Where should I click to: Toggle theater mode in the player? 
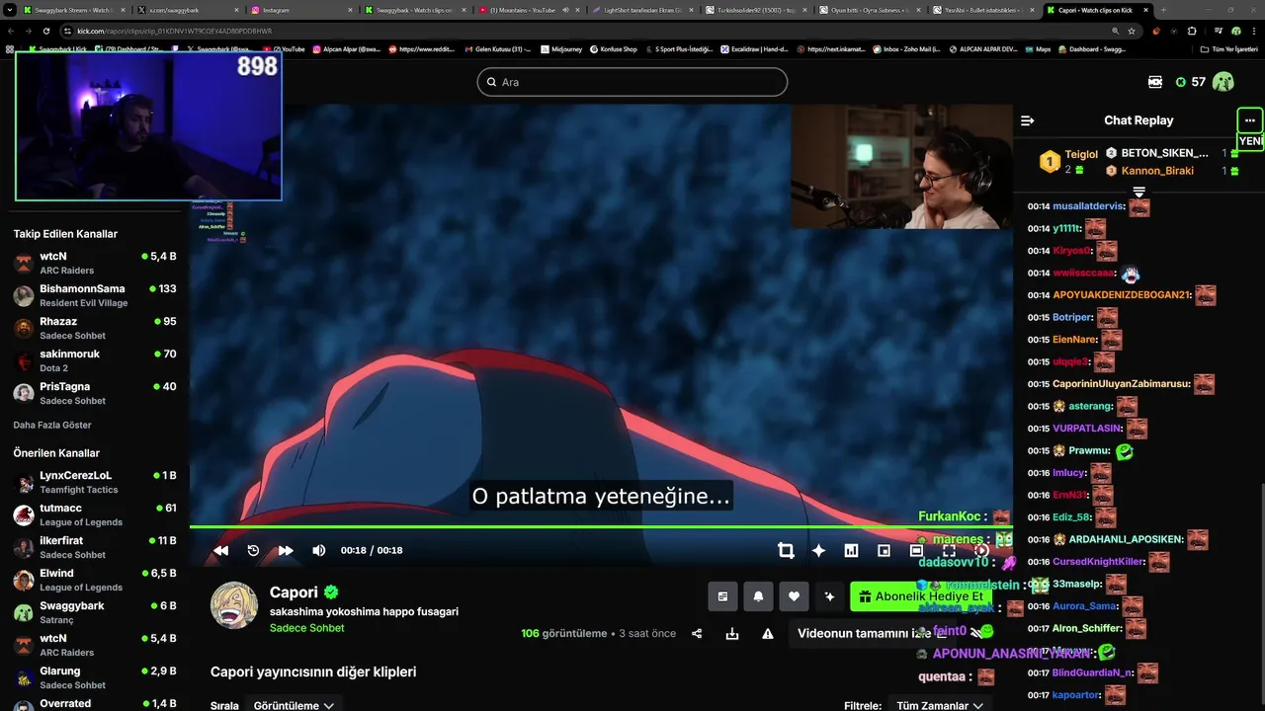click(x=916, y=550)
